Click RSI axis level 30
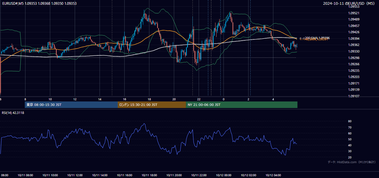The height and width of the screenshot is (178, 379). (x=350, y=151)
